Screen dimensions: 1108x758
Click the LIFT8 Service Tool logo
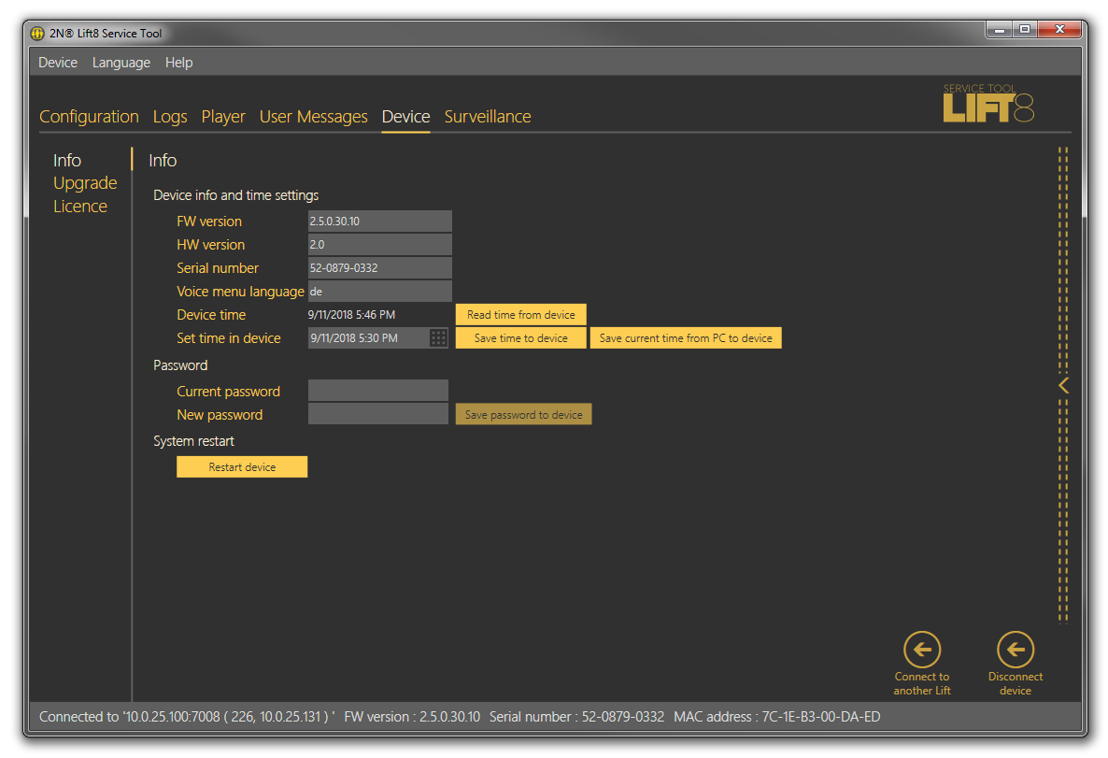click(988, 105)
